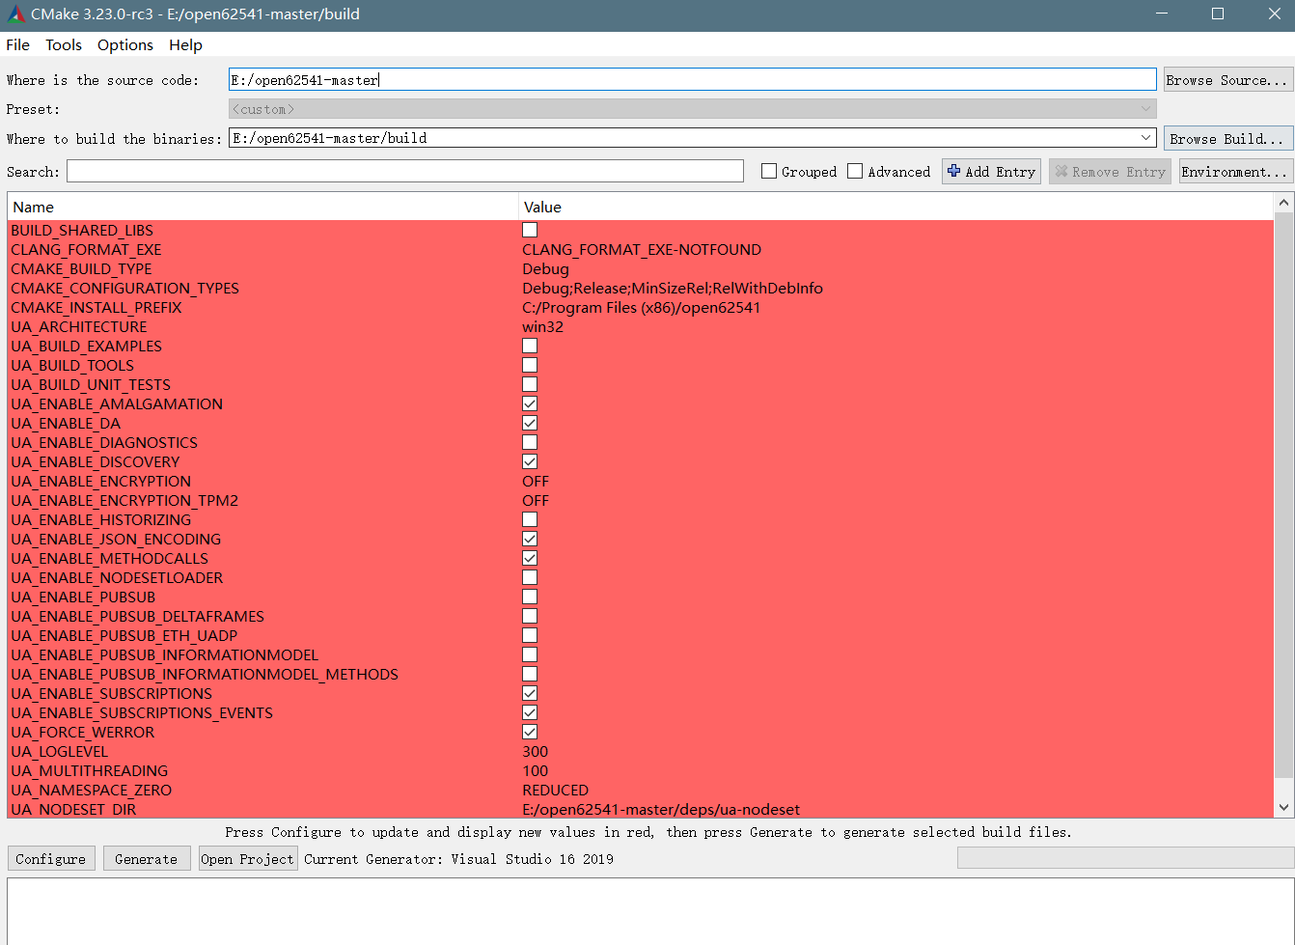Image resolution: width=1295 pixels, height=945 pixels.
Task: Open the Help menu
Action: coord(185,45)
